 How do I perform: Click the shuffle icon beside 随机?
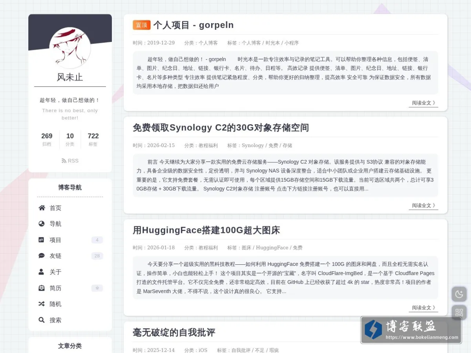(x=42, y=304)
